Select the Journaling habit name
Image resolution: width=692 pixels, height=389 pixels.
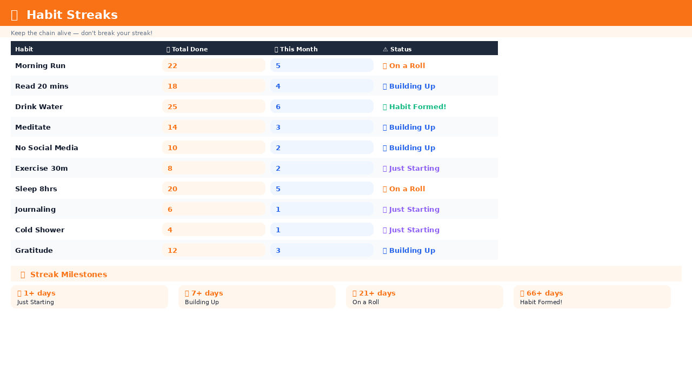pyautogui.click(x=35, y=210)
